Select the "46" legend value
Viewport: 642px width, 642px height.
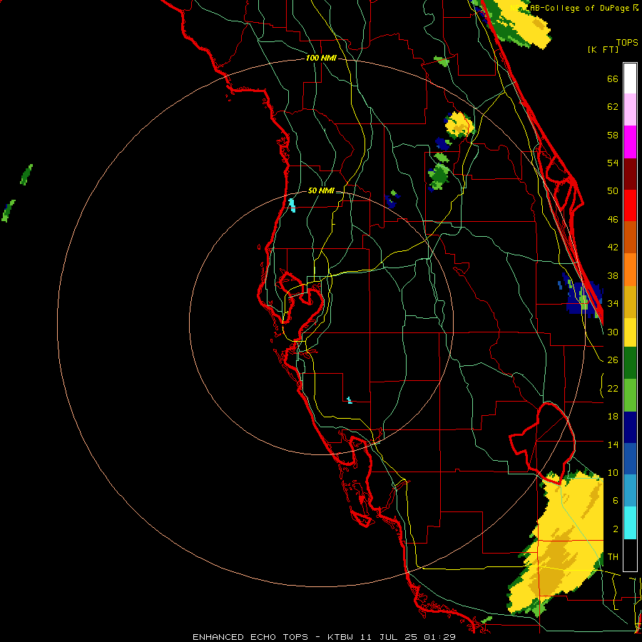coord(613,220)
